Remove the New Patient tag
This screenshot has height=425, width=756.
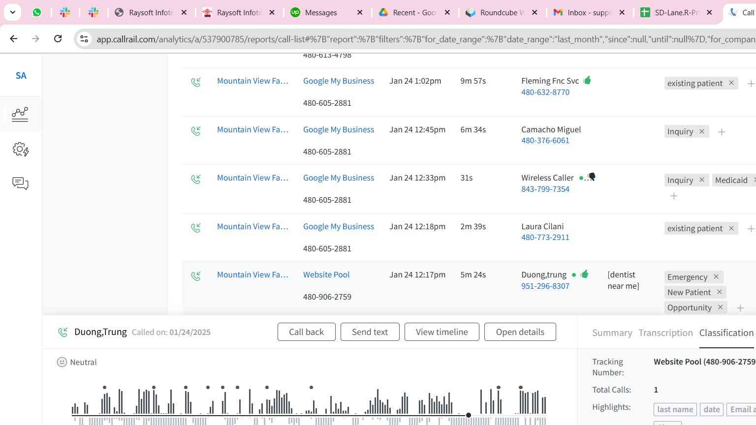[720, 292]
